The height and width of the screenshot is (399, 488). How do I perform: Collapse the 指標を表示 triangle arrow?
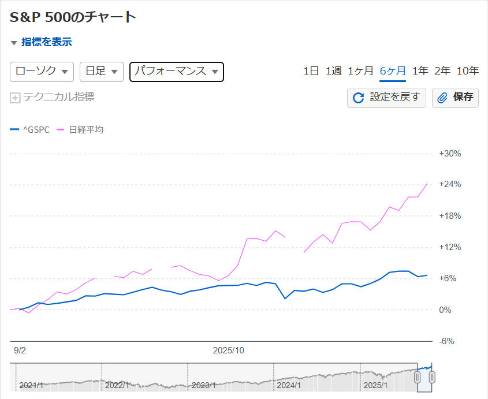click(x=14, y=42)
